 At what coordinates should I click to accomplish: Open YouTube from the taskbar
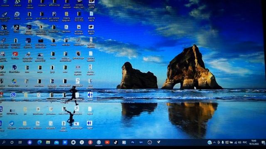coord(107,142)
